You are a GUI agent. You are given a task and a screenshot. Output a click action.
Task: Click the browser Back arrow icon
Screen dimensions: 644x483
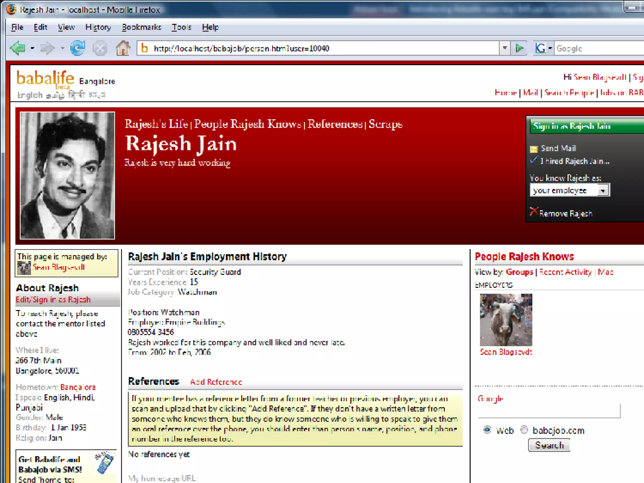(18, 48)
